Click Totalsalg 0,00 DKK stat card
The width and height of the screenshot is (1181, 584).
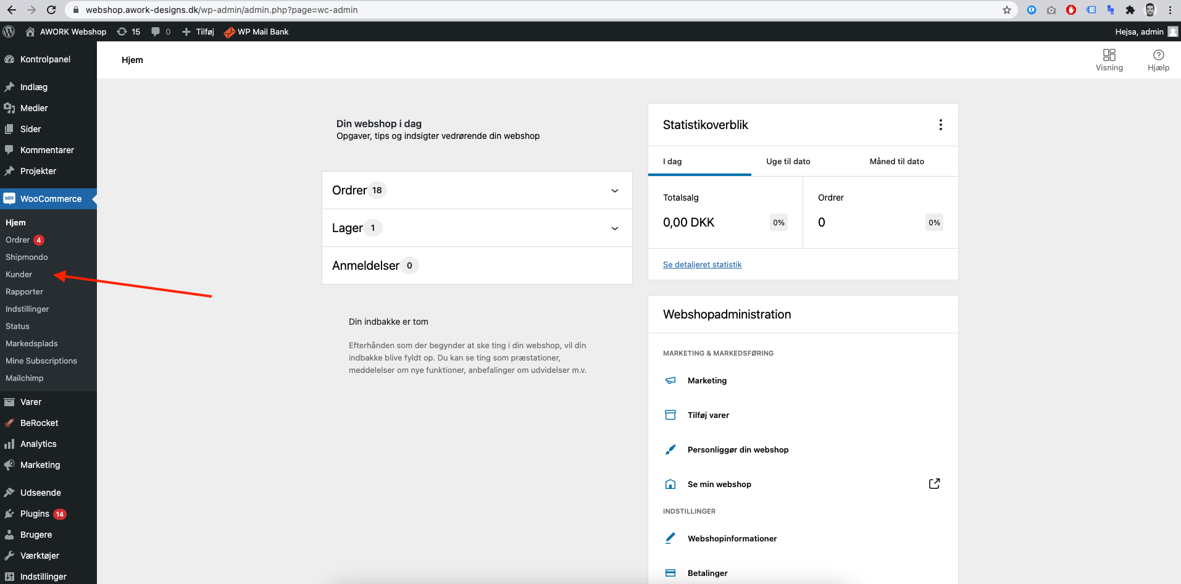(x=725, y=212)
